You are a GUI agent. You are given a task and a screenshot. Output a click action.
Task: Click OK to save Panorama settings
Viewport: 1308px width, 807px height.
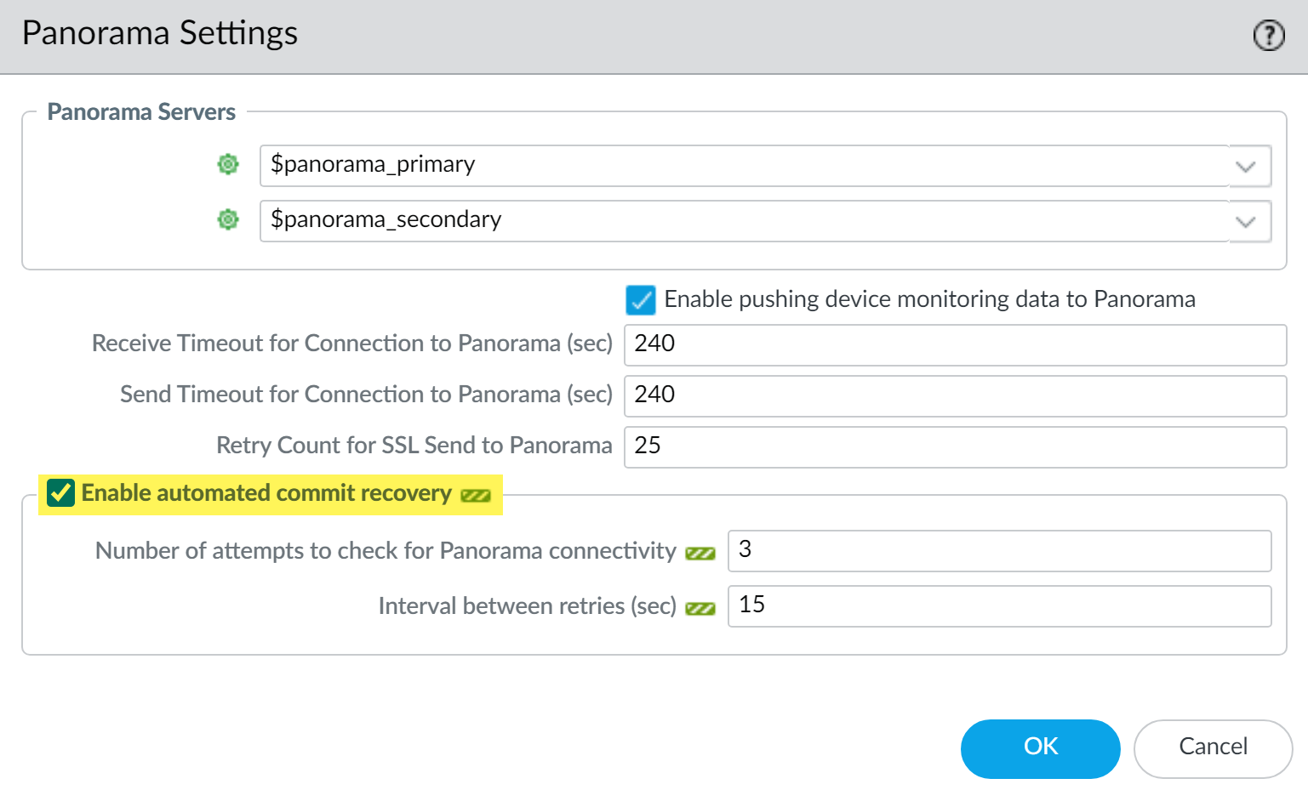pyautogui.click(x=1040, y=747)
